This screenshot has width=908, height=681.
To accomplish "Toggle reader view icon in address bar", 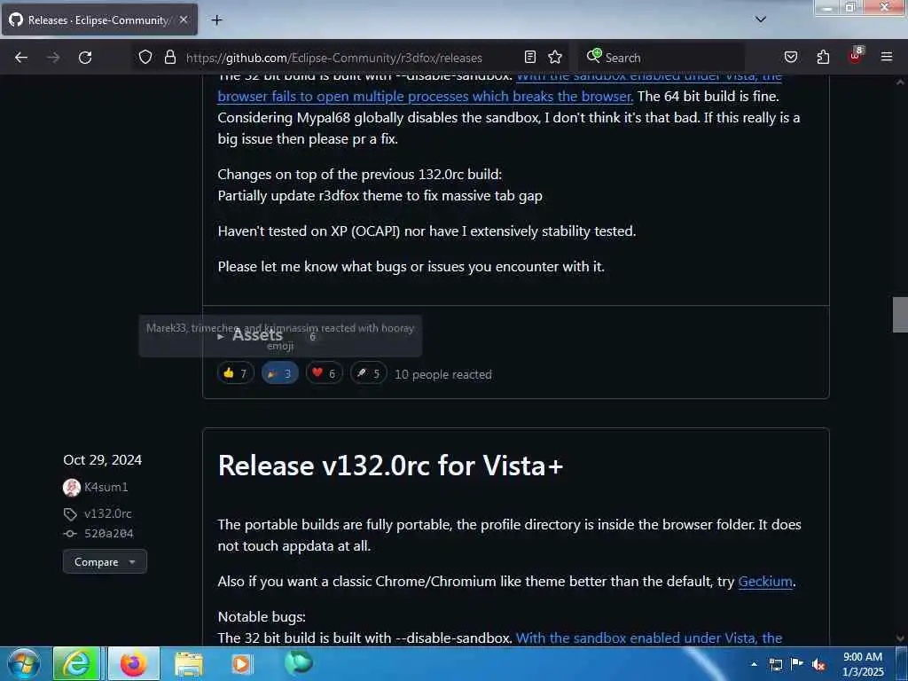I will (x=530, y=57).
